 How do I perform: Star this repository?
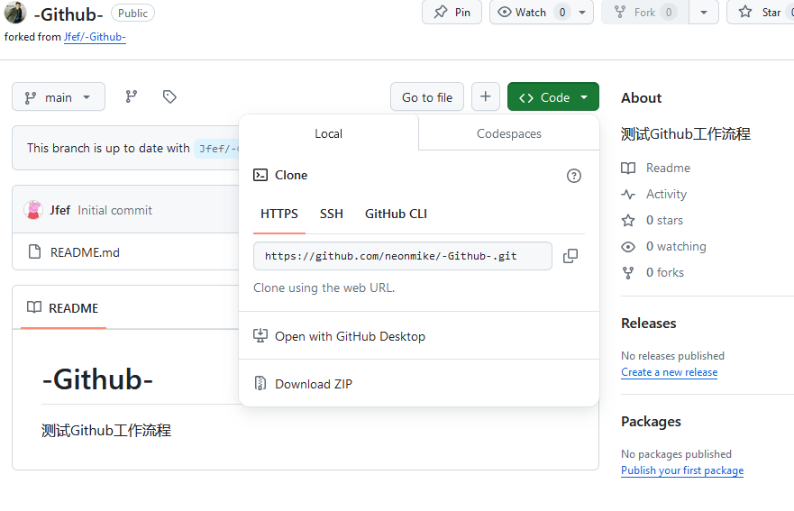[761, 13]
